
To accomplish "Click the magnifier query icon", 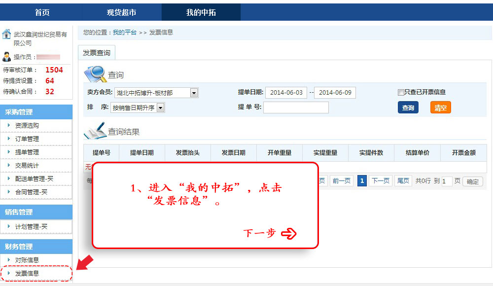I will tap(95, 74).
